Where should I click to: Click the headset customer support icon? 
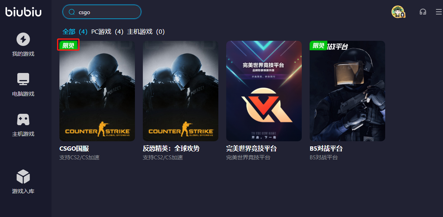pos(423,12)
